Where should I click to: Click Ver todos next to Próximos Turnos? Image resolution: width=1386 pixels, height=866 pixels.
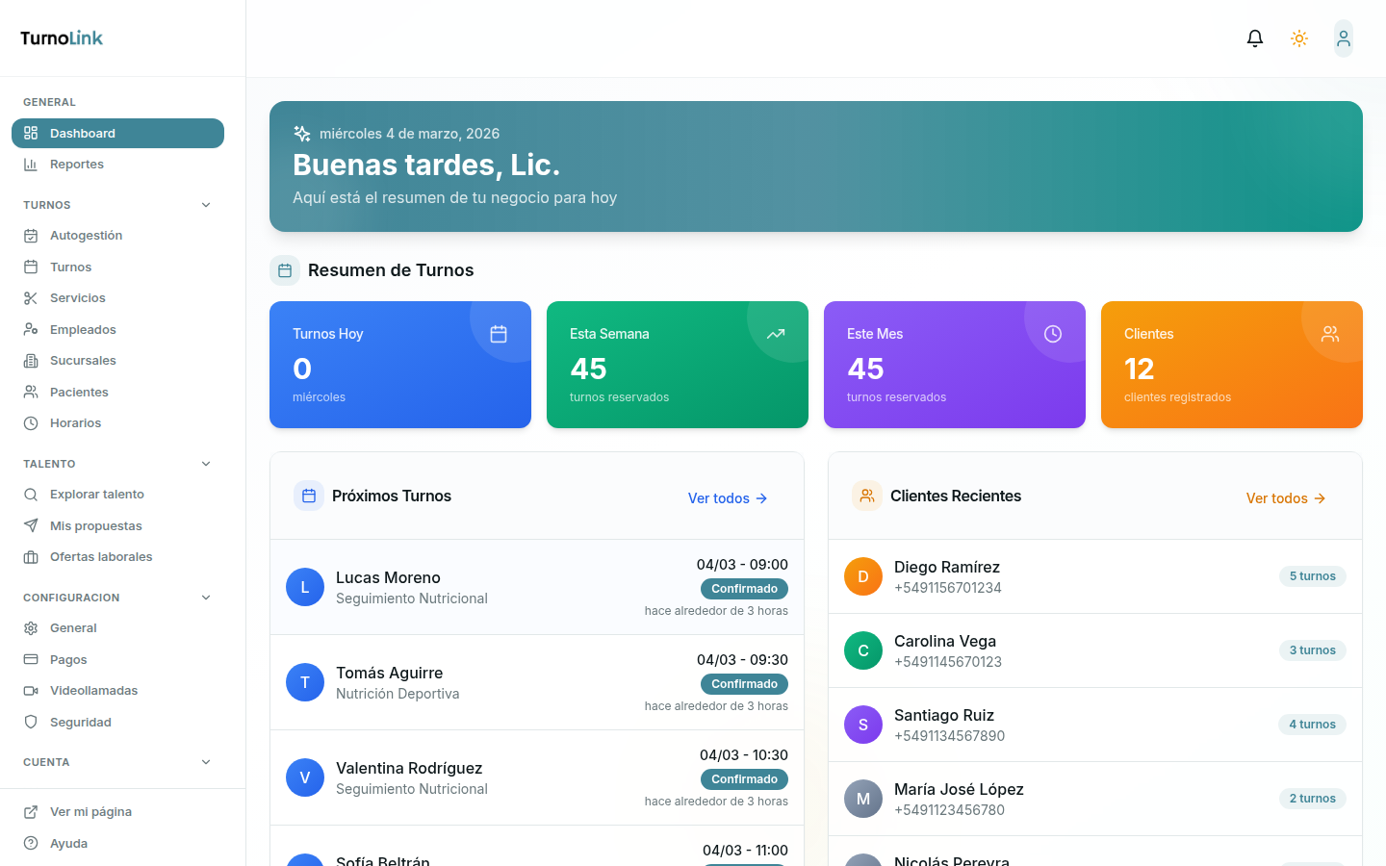(727, 498)
